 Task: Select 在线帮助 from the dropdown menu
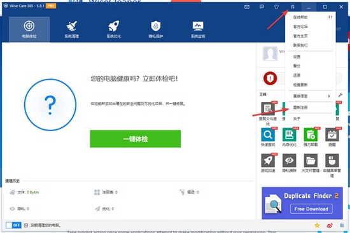[311, 17]
